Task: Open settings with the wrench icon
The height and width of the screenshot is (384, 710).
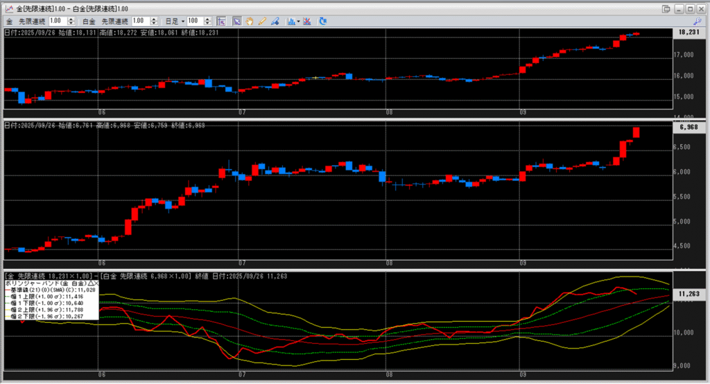Action: (698, 21)
